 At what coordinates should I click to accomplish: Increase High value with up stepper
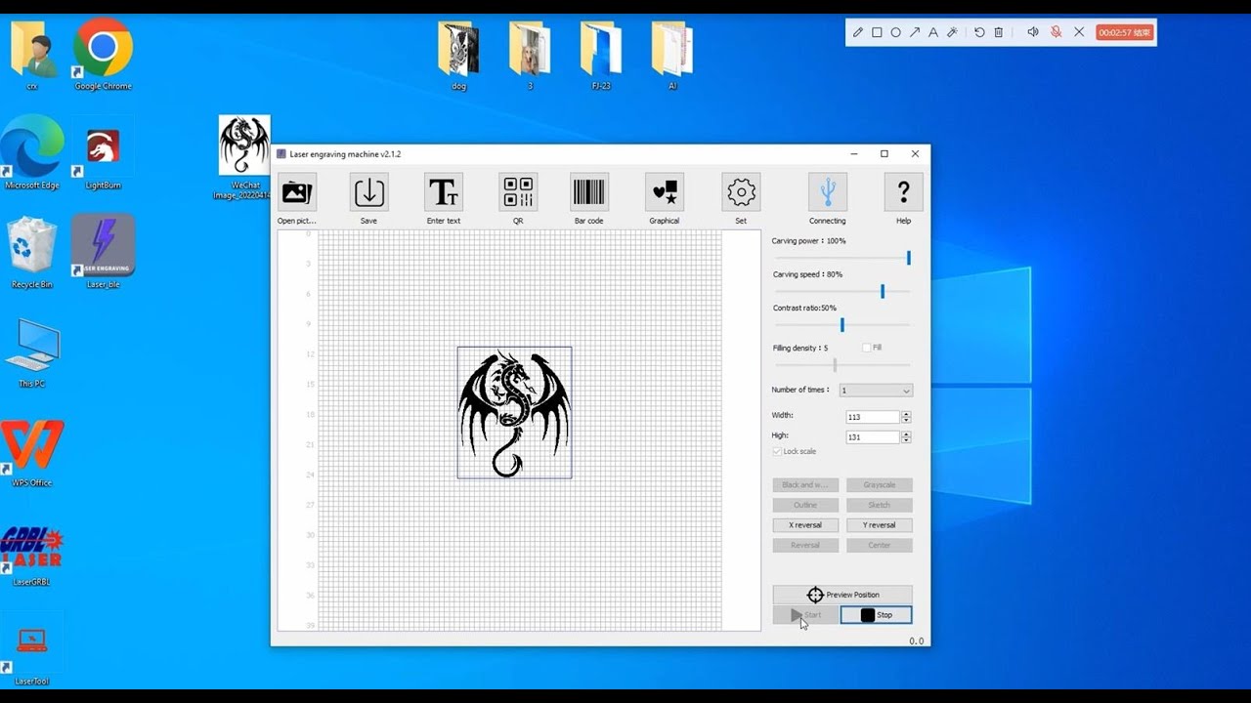point(906,434)
